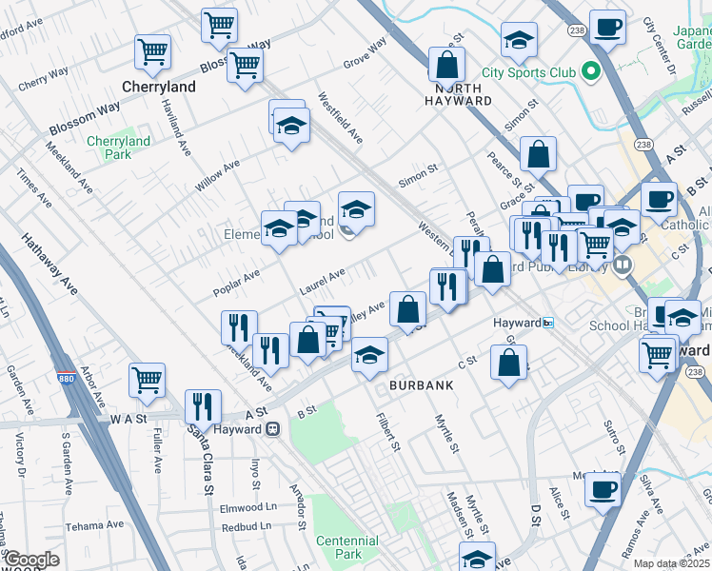Click the school marker left of Elementary School label
The width and height of the screenshot is (712, 571).
pos(279,229)
